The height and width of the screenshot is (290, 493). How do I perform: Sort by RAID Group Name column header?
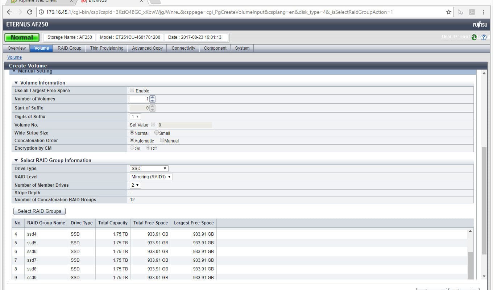click(x=46, y=223)
